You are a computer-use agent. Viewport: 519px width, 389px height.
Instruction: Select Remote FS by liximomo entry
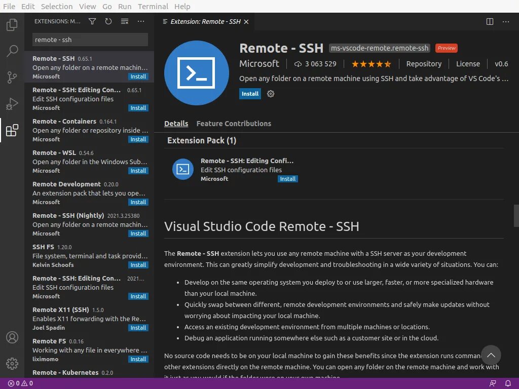[89, 350]
